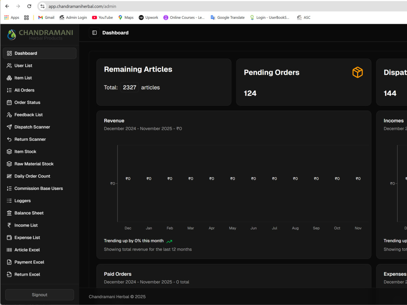407x305 pixels.
Task: Click the orange package icon on Pending Orders
Action: tap(357, 72)
